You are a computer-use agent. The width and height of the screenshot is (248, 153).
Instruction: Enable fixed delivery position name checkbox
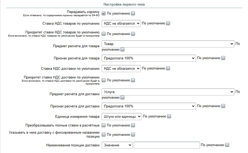click(x=104, y=134)
